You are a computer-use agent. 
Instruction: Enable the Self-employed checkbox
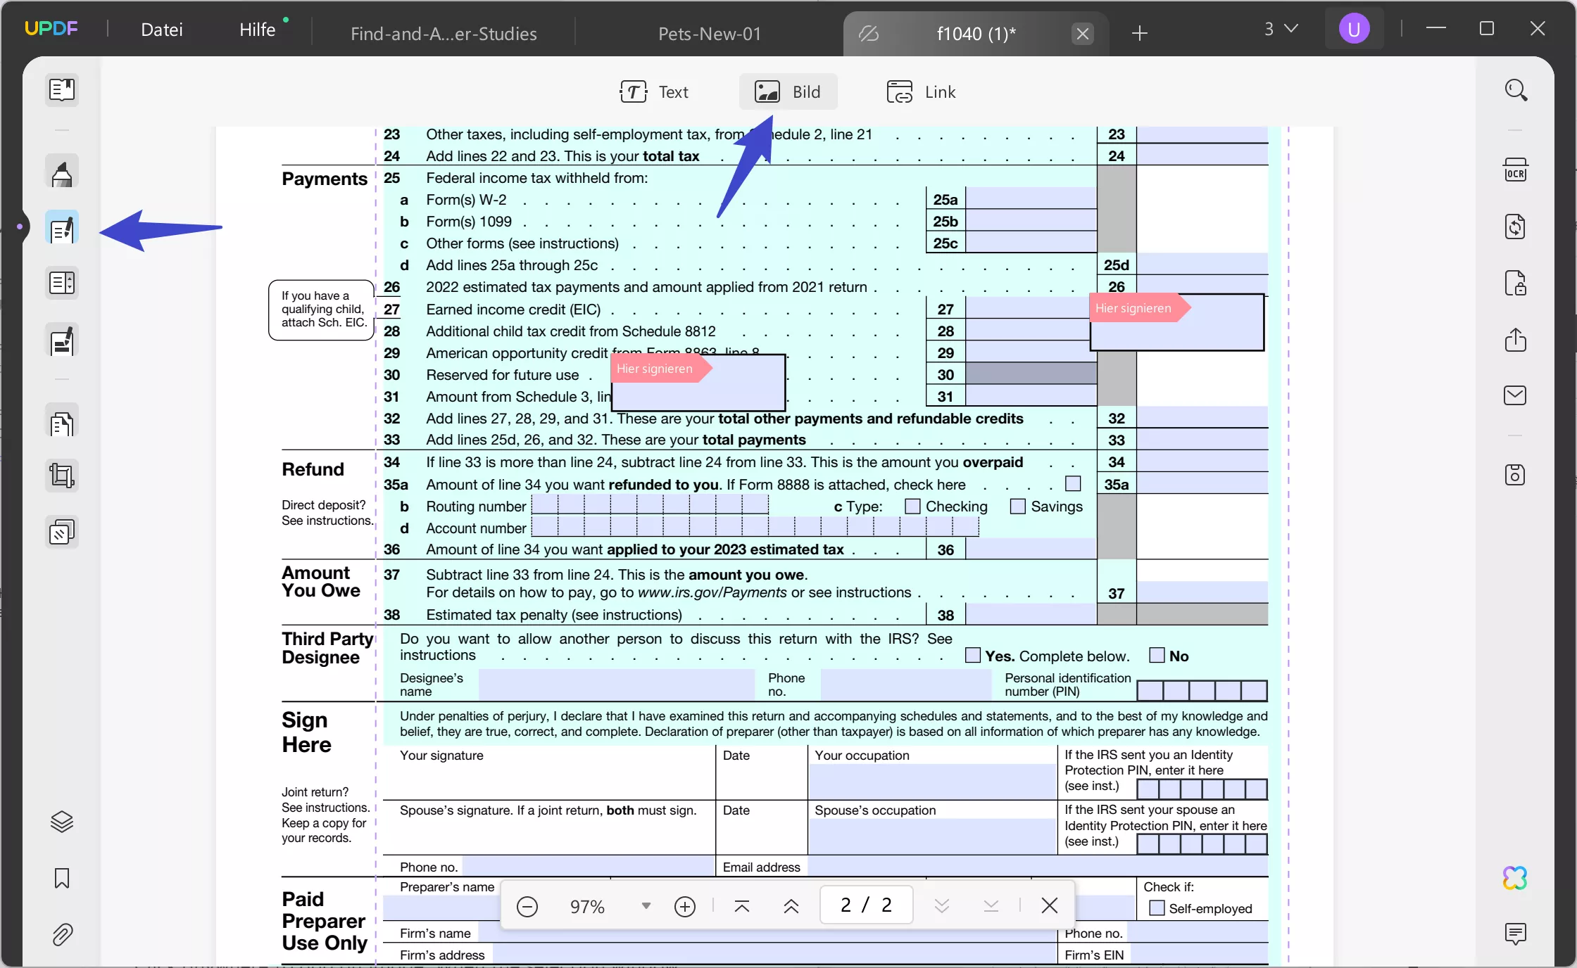(1156, 908)
